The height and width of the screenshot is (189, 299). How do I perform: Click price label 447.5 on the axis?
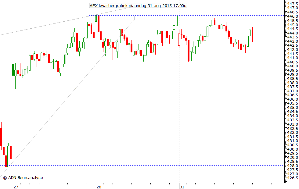(x=292, y=4)
